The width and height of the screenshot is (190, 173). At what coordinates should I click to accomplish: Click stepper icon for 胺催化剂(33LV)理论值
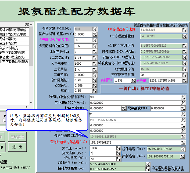point(185,52)
